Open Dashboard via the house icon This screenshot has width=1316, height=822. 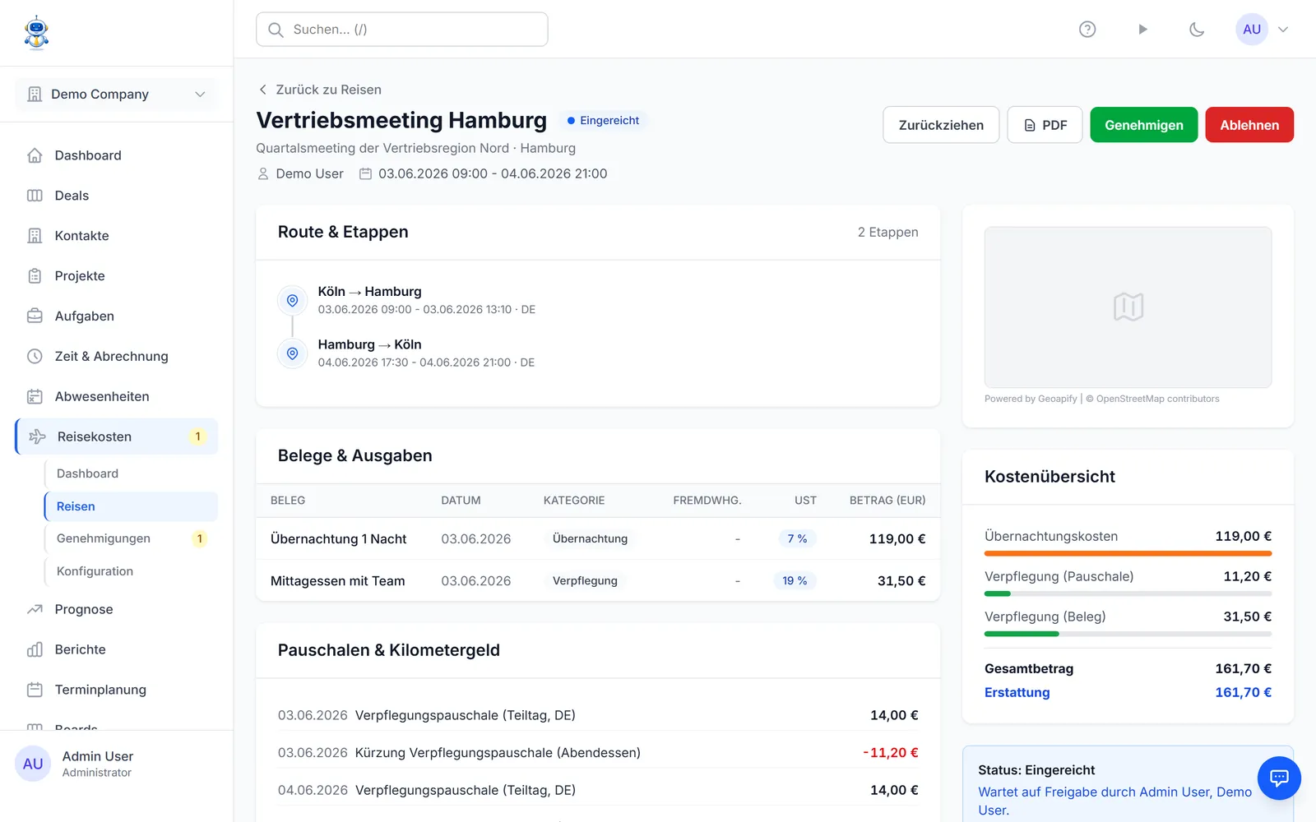click(35, 155)
